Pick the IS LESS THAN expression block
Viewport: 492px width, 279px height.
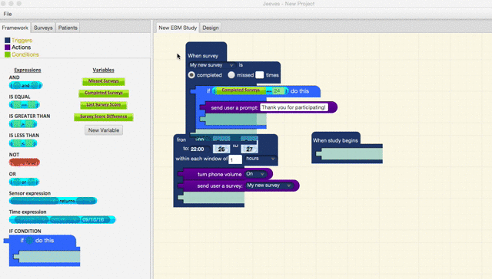coord(23,143)
